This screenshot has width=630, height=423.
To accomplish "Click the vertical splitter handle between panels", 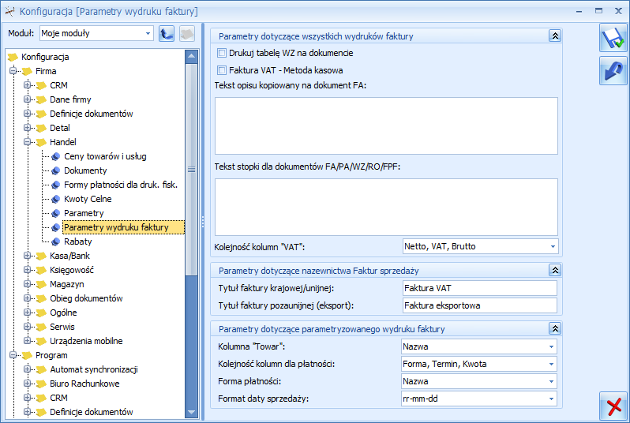I will click(x=202, y=222).
